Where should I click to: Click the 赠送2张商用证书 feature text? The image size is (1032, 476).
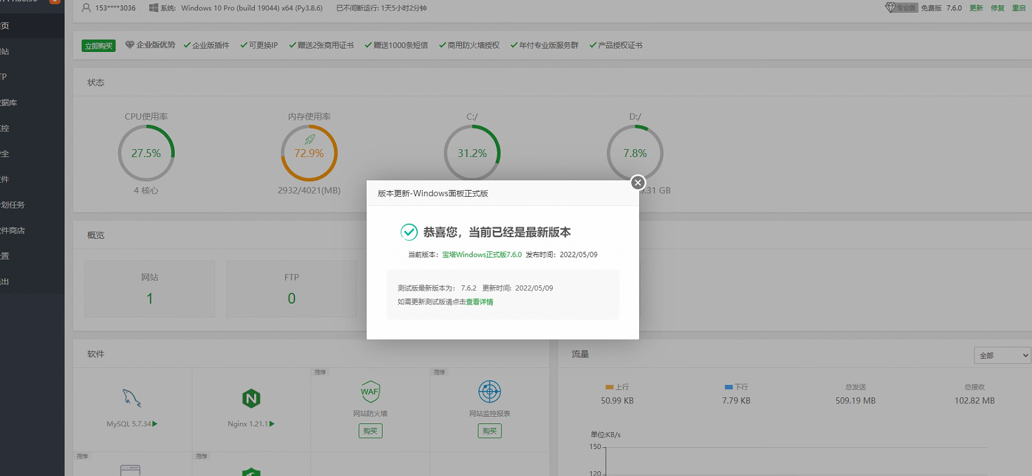(x=326, y=45)
